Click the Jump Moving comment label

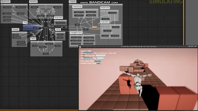pos(77,6)
